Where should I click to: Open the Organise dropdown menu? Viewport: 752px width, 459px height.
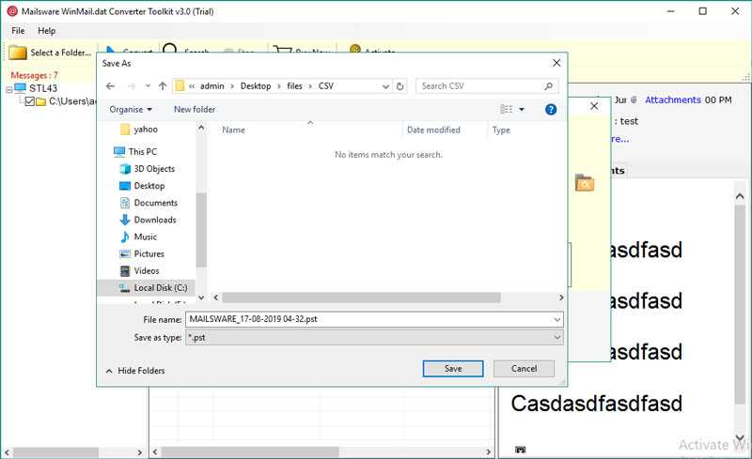click(x=131, y=110)
